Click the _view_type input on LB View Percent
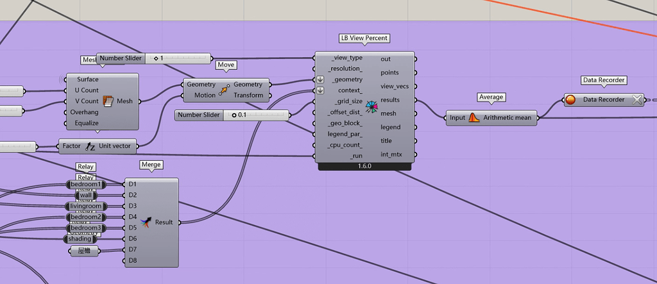Screen dimensions: 657x284 pos(347,58)
